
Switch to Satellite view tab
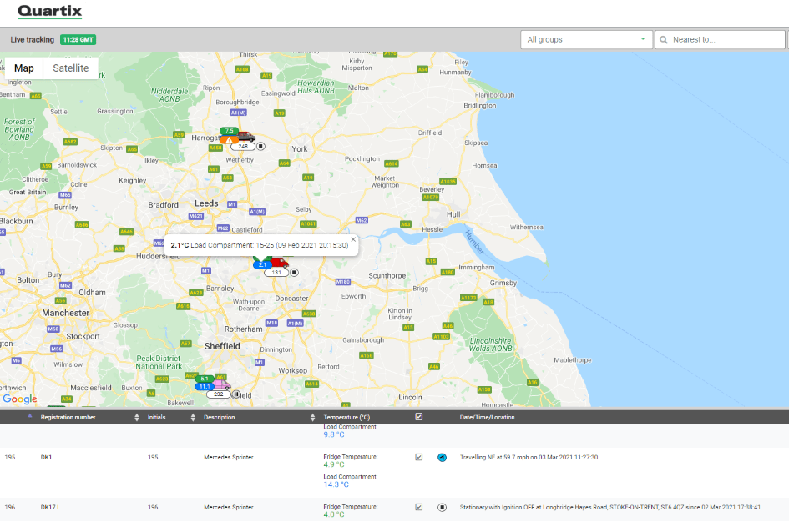point(71,68)
